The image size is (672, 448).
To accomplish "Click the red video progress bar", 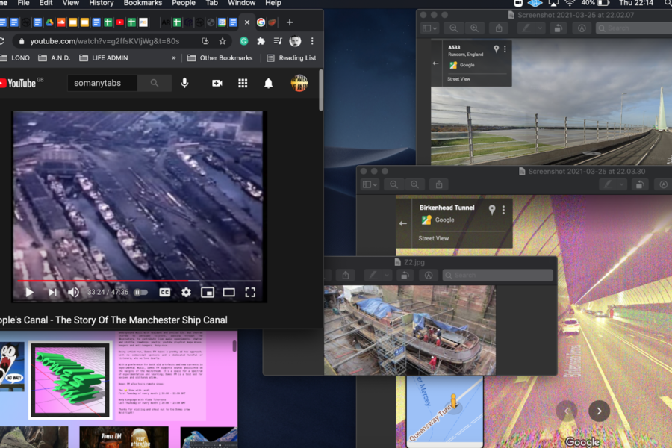I will 105,281.
